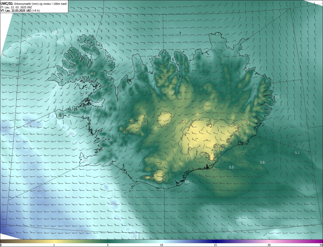
Task: Click the 4.3 value on the map
Action: (93, 73)
